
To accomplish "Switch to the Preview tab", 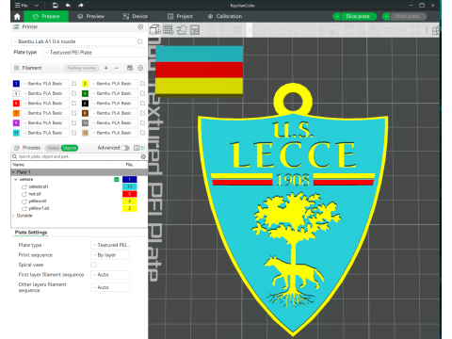I will (91, 16).
